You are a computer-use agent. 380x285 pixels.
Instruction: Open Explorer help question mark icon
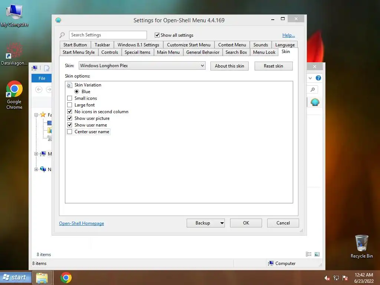[318, 78]
